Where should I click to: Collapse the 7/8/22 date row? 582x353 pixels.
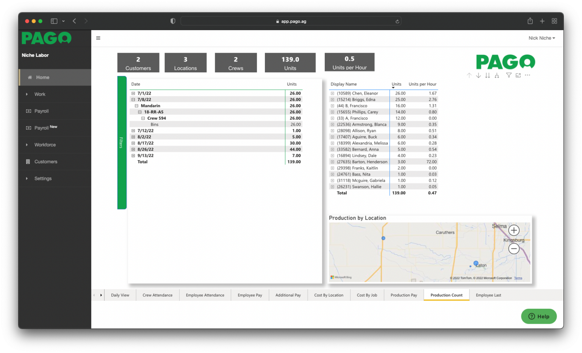point(133,100)
